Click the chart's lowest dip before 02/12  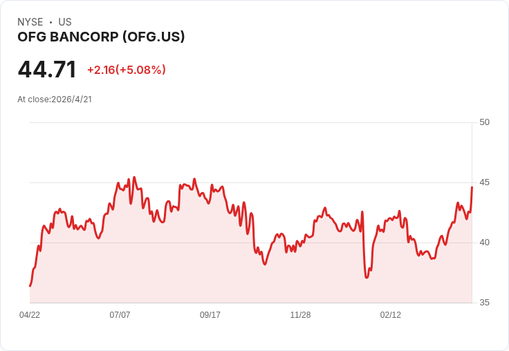click(x=367, y=278)
